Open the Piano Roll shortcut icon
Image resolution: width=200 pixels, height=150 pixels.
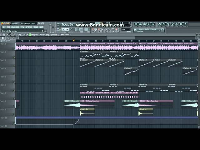144,24
